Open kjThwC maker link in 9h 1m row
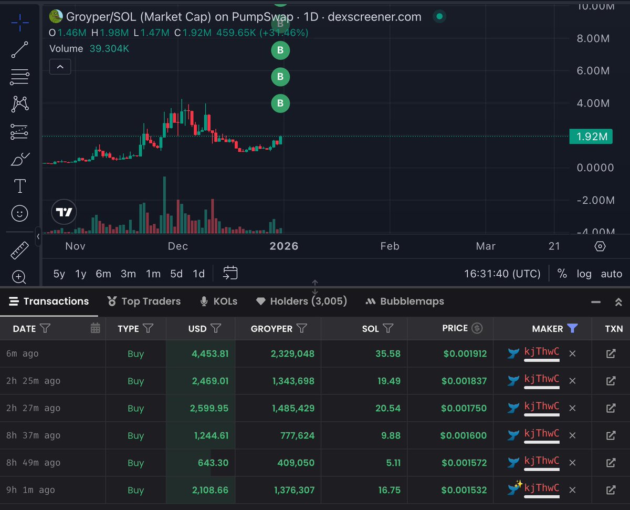The image size is (630, 510). pos(542,489)
